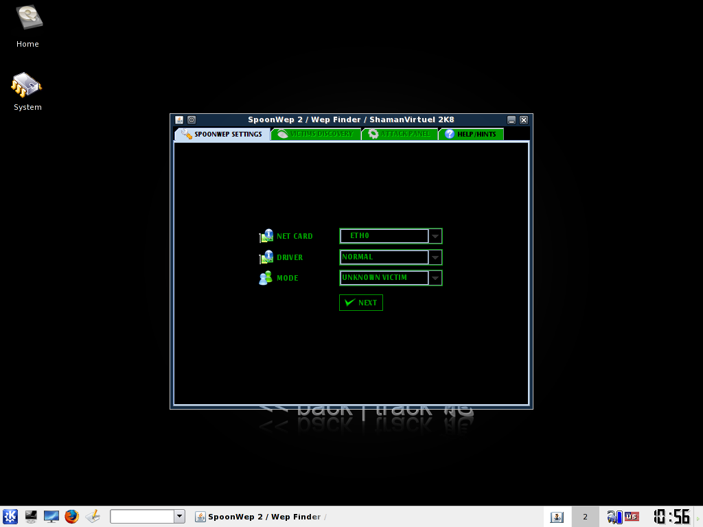703x527 pixels.
Task: Click the Mode users icon
Action: [266, 278]
